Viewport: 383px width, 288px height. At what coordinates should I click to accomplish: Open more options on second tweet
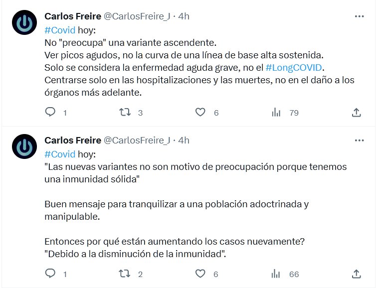click(359, 141)
